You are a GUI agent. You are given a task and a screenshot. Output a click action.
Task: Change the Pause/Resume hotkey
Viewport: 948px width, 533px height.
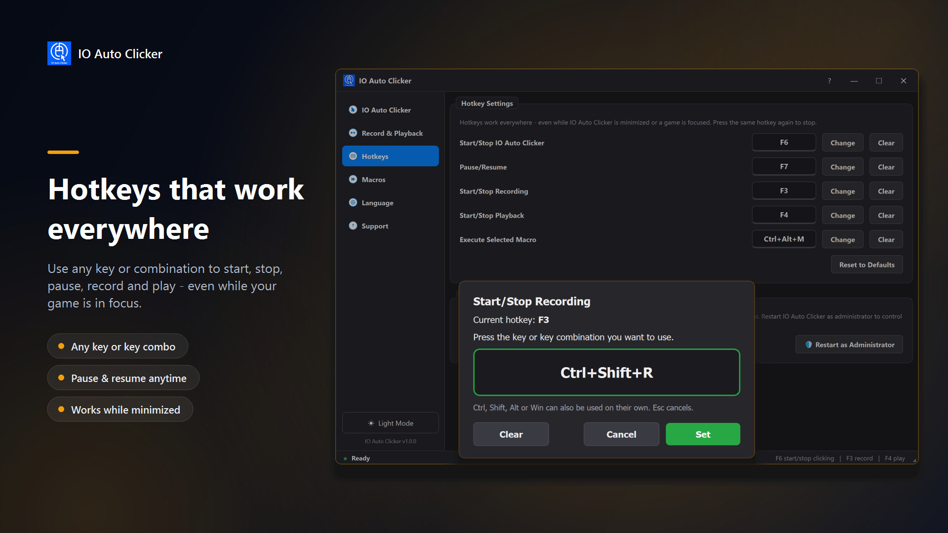click(x=842, y=167)
